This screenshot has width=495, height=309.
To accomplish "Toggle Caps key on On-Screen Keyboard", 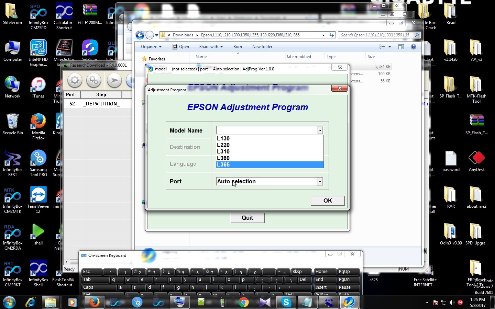I will [99, 288].
